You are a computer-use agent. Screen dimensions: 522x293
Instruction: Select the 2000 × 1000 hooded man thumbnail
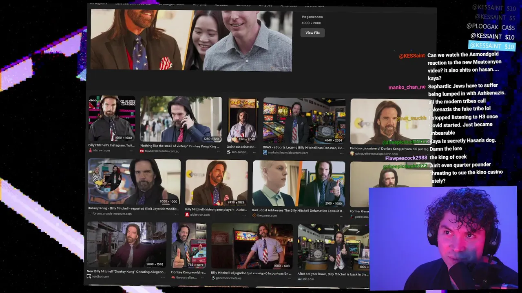tap(134, 181)
